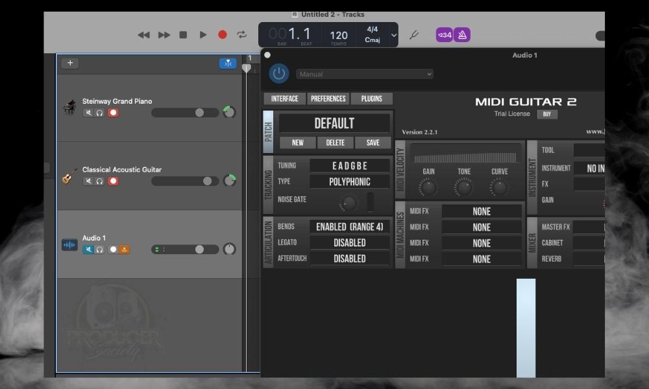649x389 pixels.
Task: Select the Audio 1 track waveform icon
Action: coord(69,244)
